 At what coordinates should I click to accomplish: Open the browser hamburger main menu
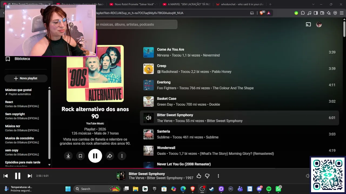[x=342, y=13]
